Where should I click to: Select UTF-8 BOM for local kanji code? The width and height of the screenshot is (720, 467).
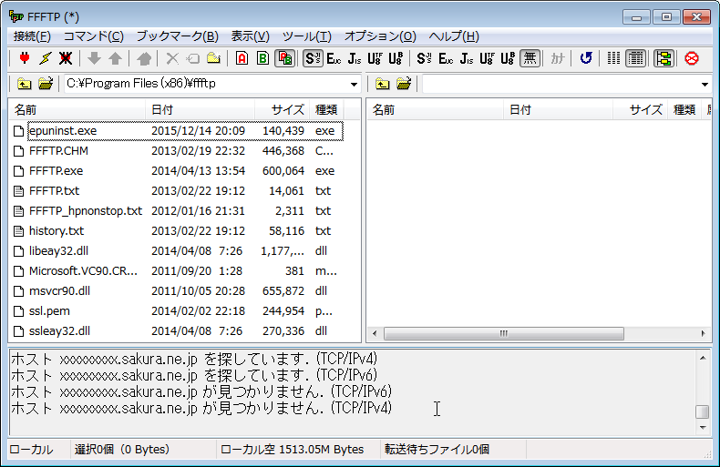click(396, 58)
